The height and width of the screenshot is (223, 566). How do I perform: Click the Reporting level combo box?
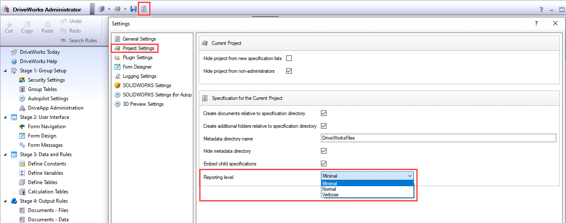(x=367, y=176)
